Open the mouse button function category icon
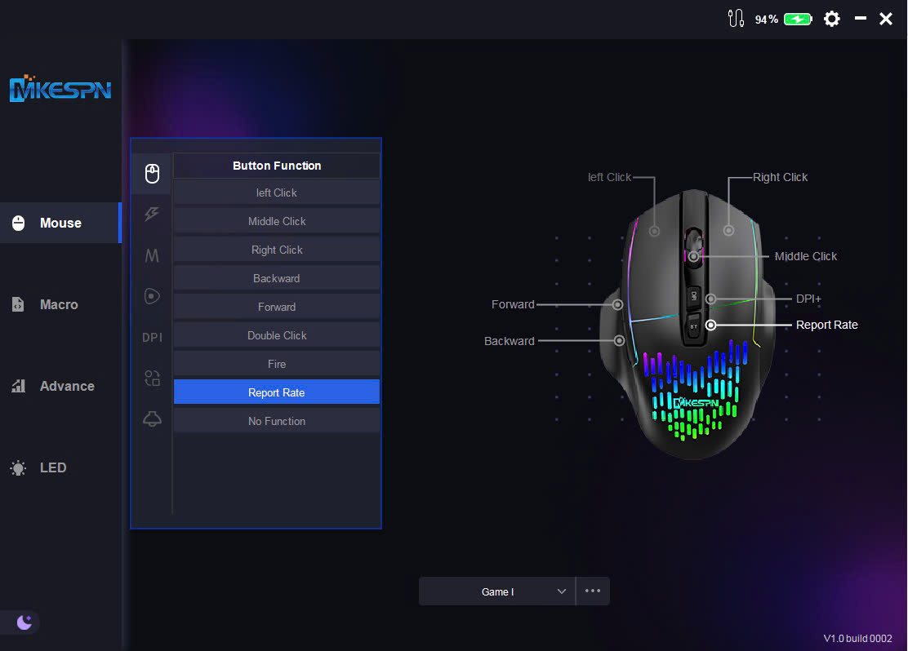This screenshot has height=651, width=908. [152, 173]
